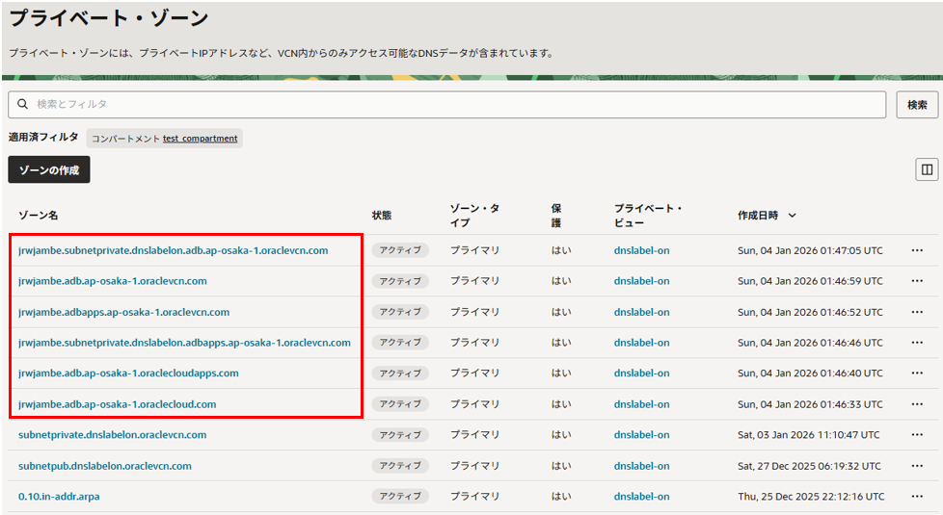Click the ゾーン名 column header
The height and width of the screenshot is (515, 943).
click(39, 216)
